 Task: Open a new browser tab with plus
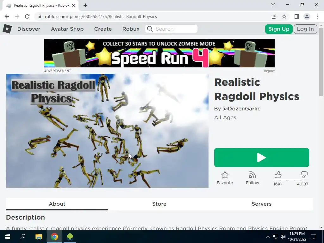85,5
